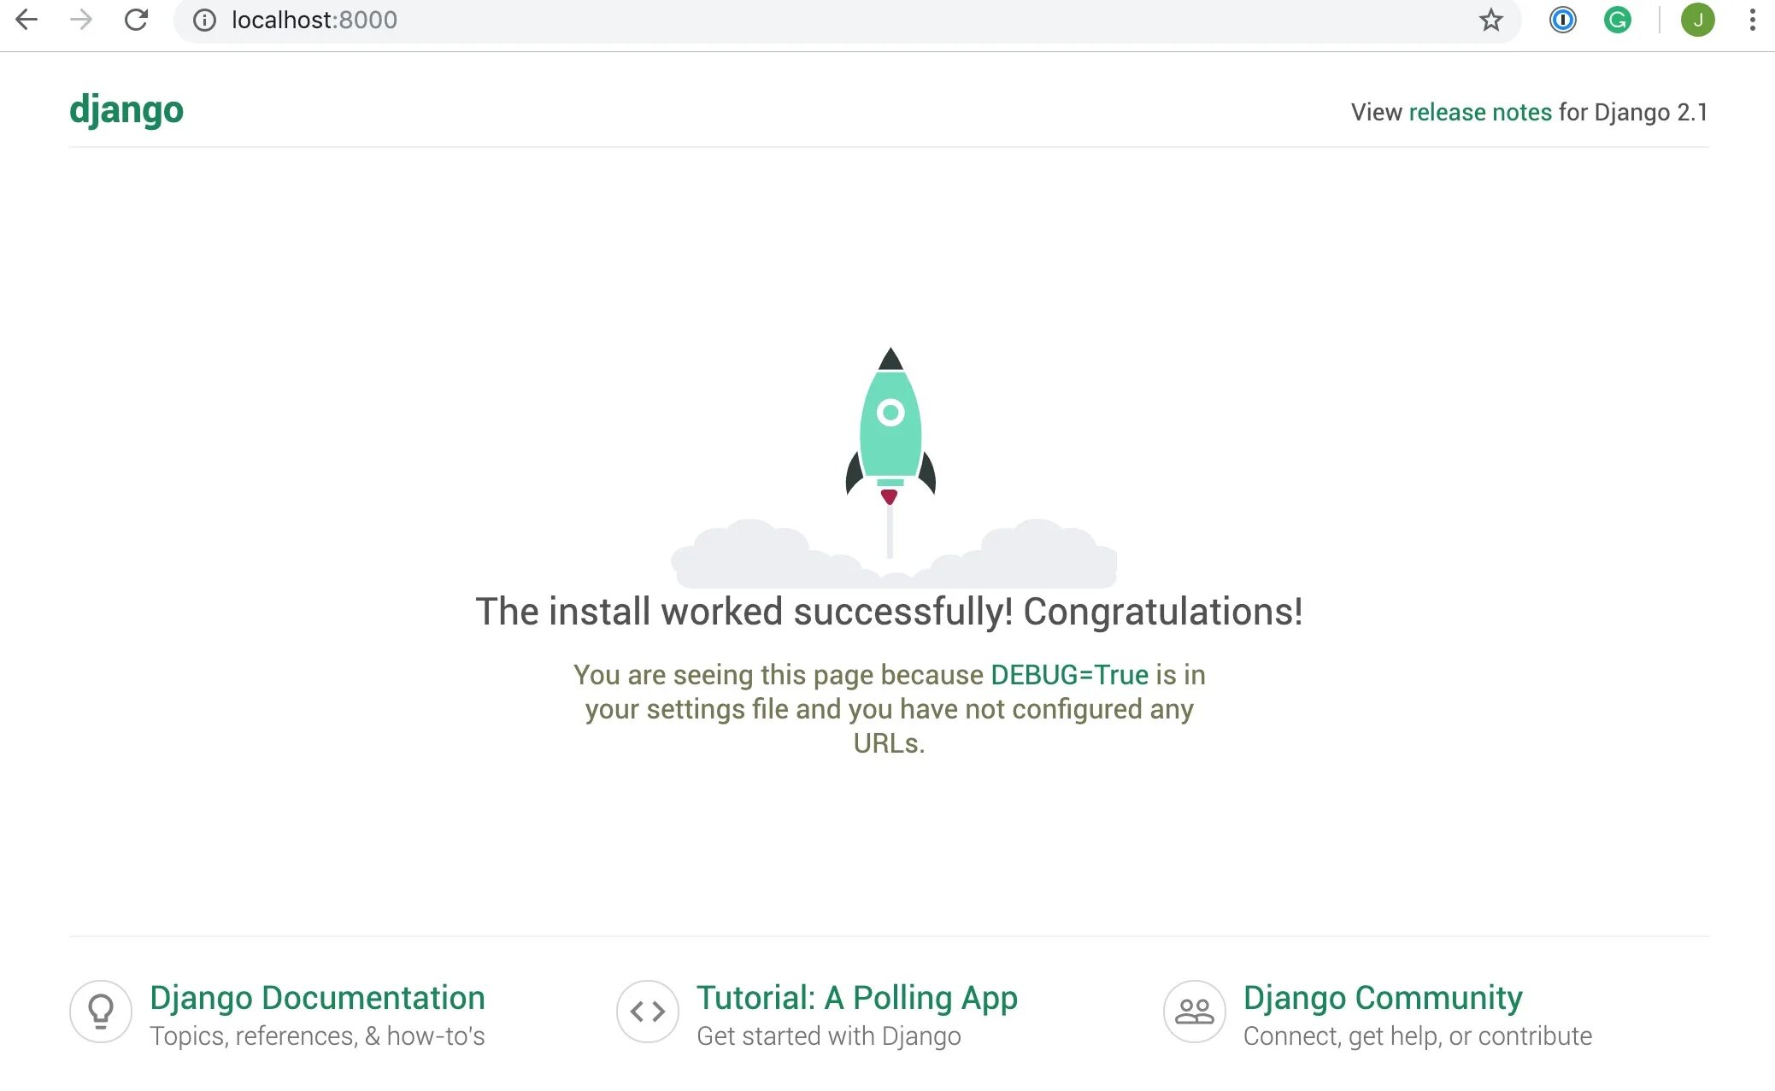
Task: Open Tutorial: A Polling App link
Action: pos(856,997)
